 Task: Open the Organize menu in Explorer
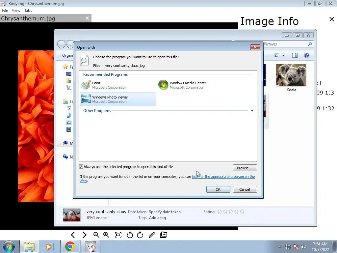click(x=67, y=55)
